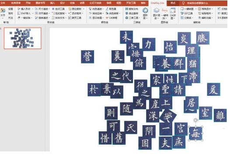Click the 关注 Follow button
Viewport: 230px width, 158px height.
point(10,18)
